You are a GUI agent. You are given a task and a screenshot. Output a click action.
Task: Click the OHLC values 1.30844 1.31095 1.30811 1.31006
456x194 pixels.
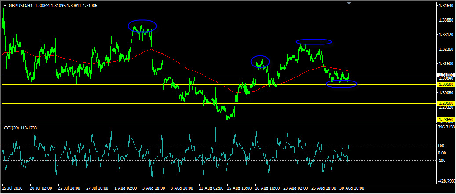(67, 5)
